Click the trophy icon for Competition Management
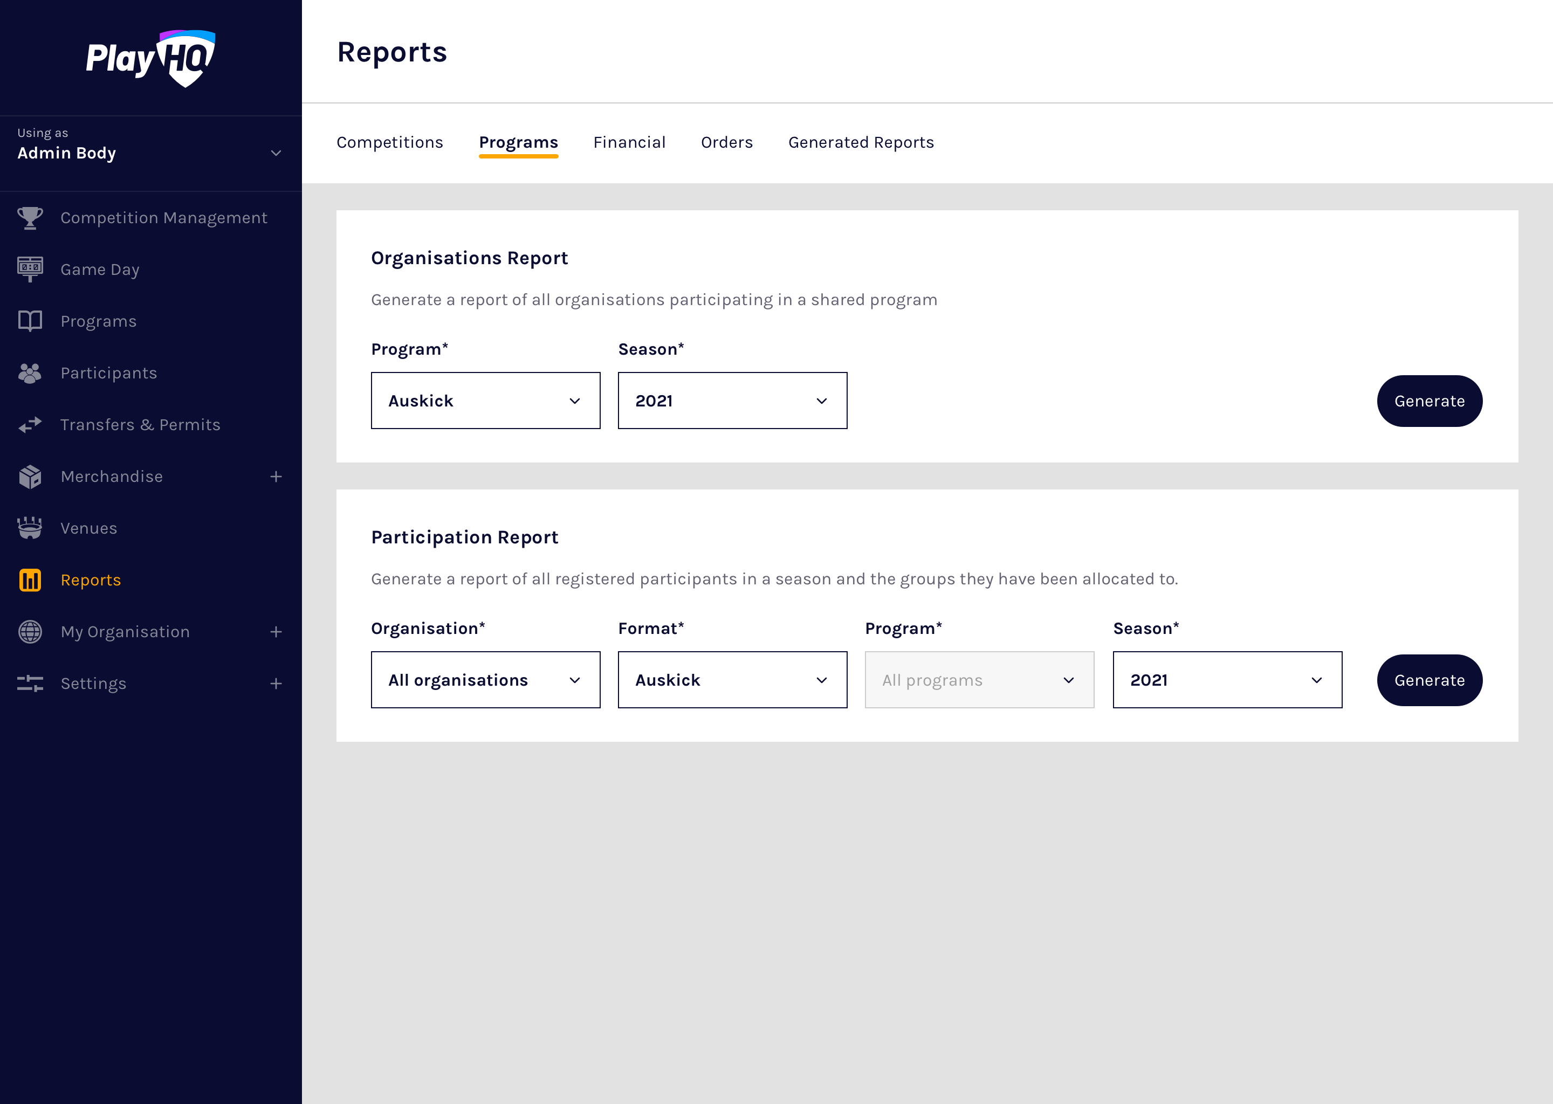1553x1104 pixels. [x=30, y=218]
